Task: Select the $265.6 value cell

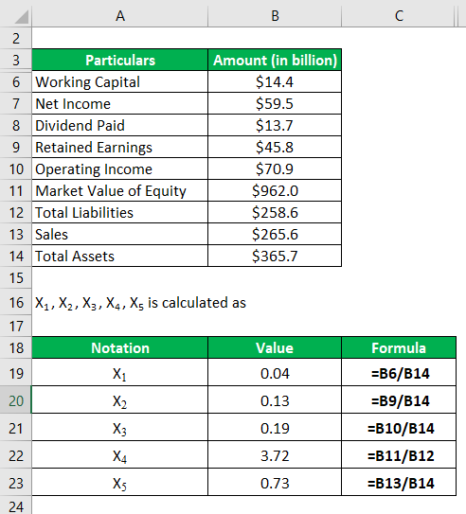Action: (x=275, y=235)
